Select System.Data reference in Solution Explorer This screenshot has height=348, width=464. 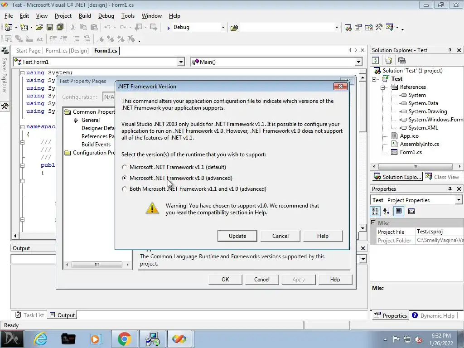coord(423,103)
